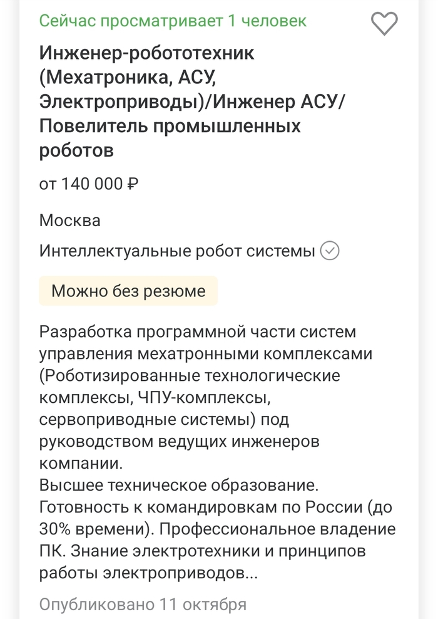Click the salary от 140 000 ₽
This screenshot has width=438, height=619.
pos(88,184)
